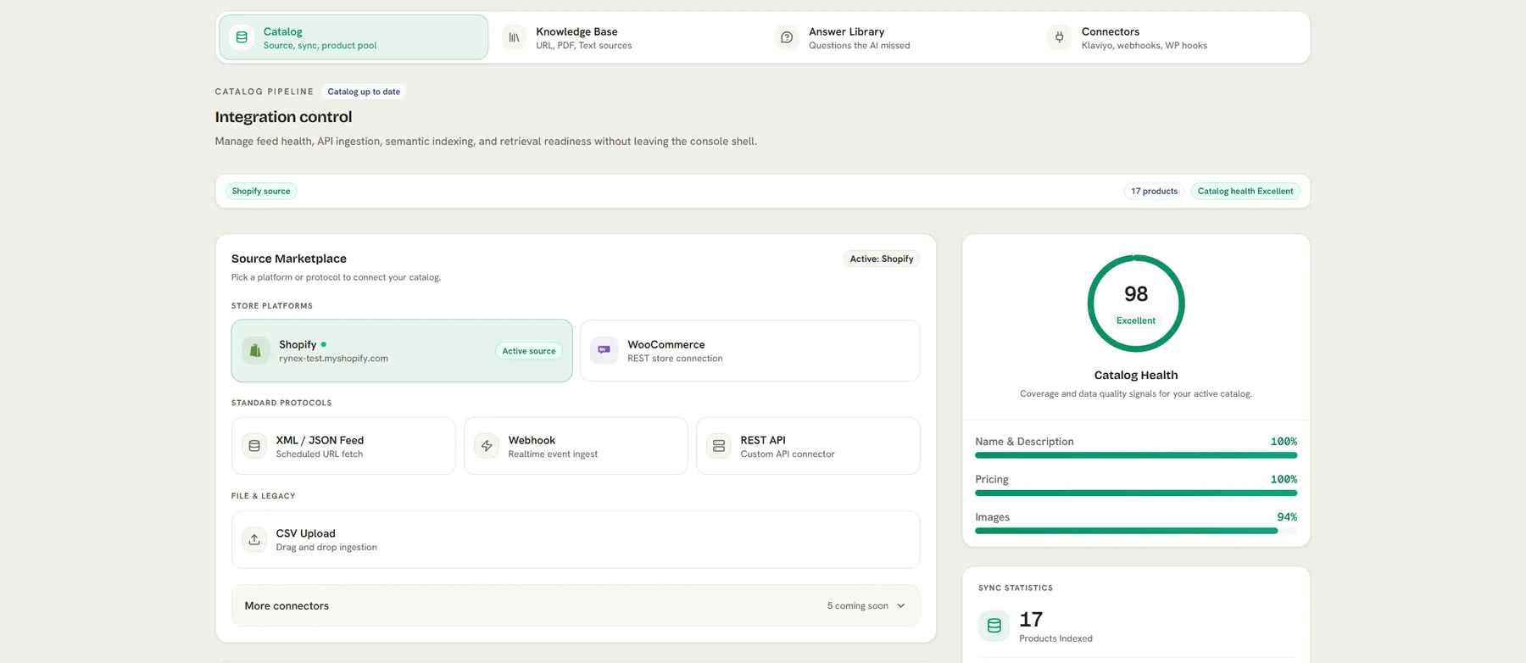This screenshot has height=663, width=1526.
Task: Click the Source Marketplace heading
Action: (289, 259)
